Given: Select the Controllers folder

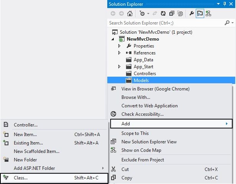Looking at the screenshot, I should 145,74.
